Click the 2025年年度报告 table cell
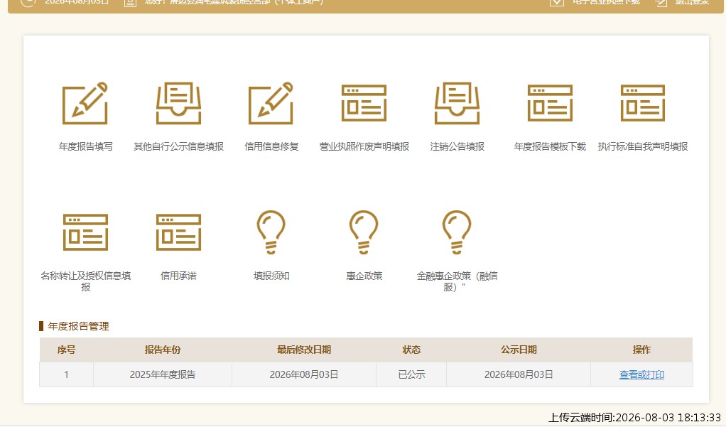 pos(163,374)
